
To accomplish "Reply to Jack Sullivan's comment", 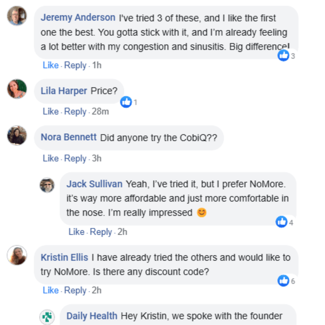I will [101, 232].
